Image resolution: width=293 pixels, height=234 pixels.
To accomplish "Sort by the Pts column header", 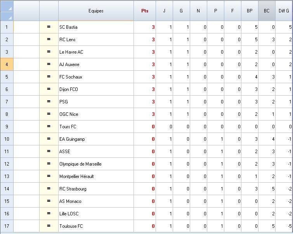I will 145,11.
